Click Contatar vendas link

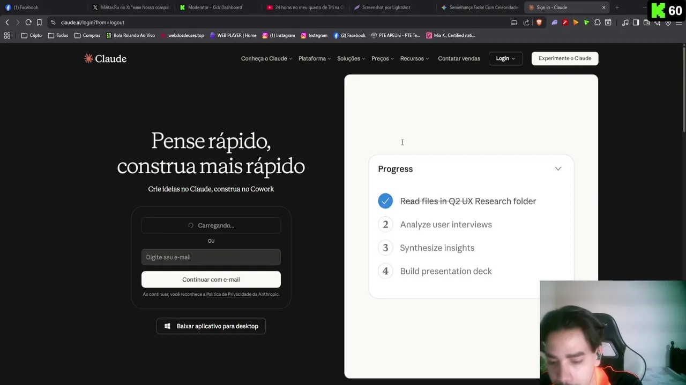[x=459, y=58]
